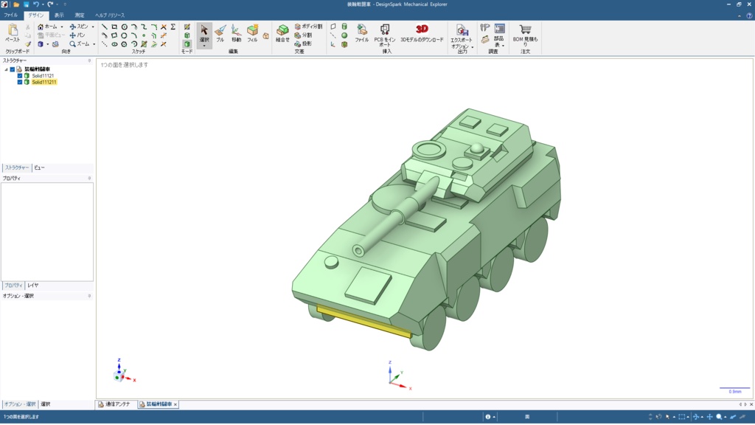
Task: Click the status bar zoom magnifier icon
Action: point(719,417)
